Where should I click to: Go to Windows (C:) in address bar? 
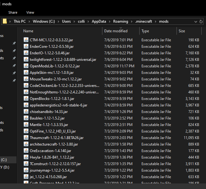44,21
